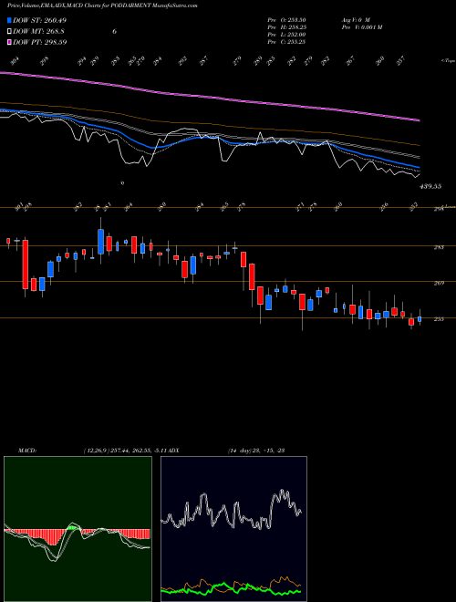The image size is (456, 602).
Task: Click the 489.55 value beside the EMA chart
Action: [x=431, y=186]
